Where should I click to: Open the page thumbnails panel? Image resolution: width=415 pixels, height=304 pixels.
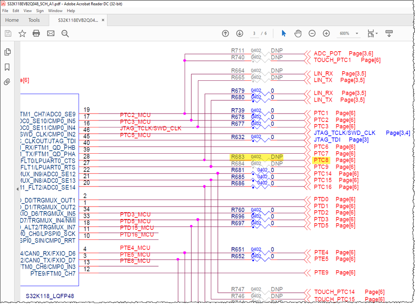tap(7, 52)
